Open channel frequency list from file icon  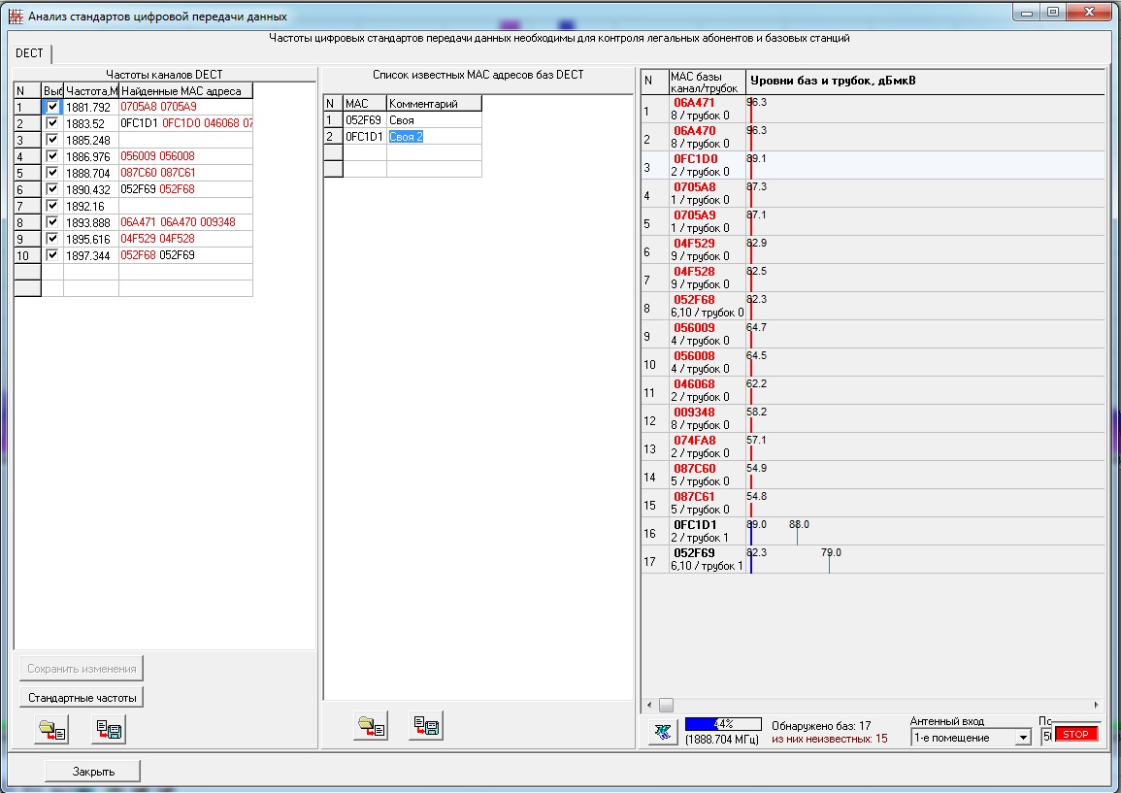click(x=51, y=729)
